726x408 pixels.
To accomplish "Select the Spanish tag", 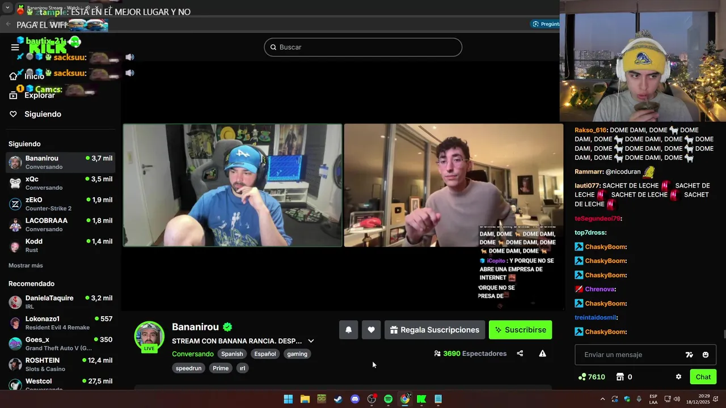I will click(232, 354).
